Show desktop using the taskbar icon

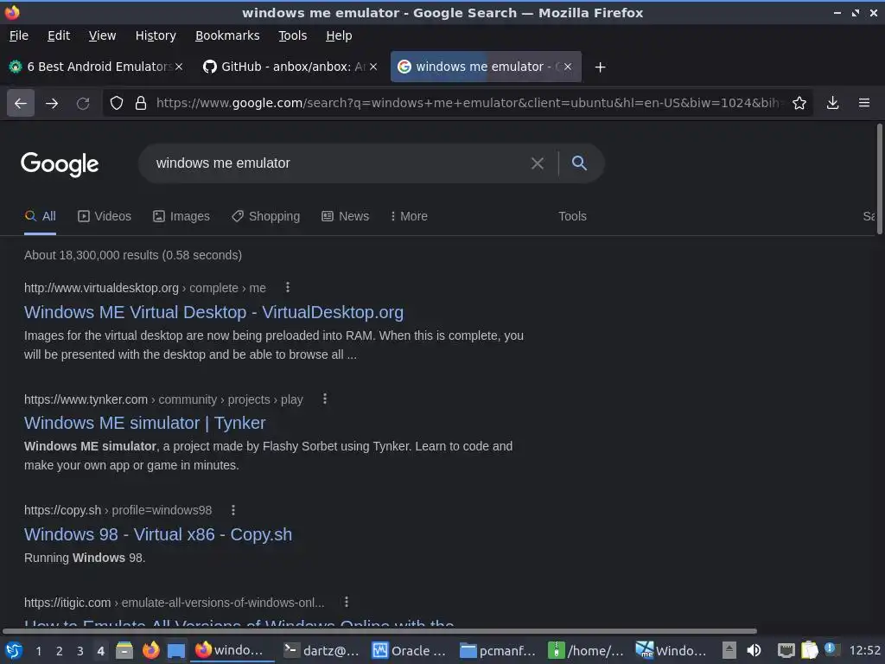176,650
